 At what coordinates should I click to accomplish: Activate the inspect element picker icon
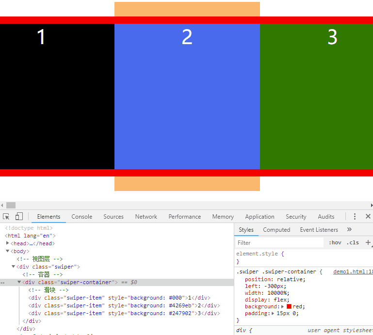click(6, 217)
